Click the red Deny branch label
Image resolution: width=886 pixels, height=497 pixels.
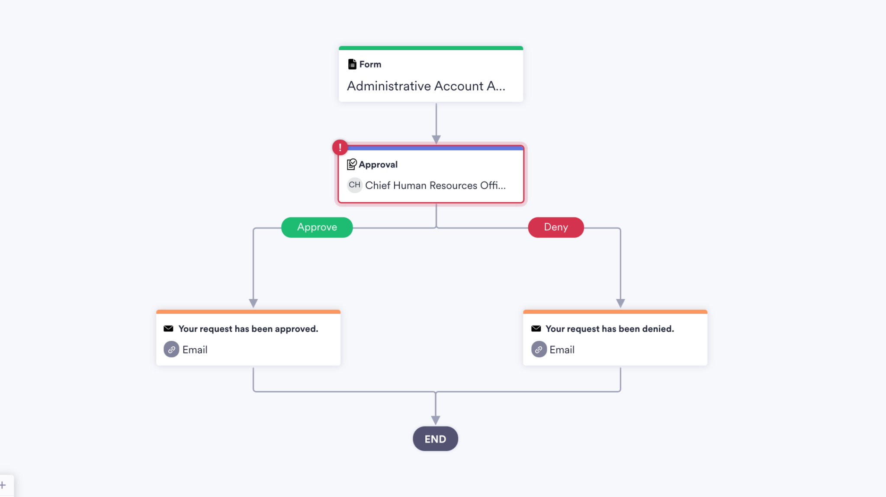point(555,227)
